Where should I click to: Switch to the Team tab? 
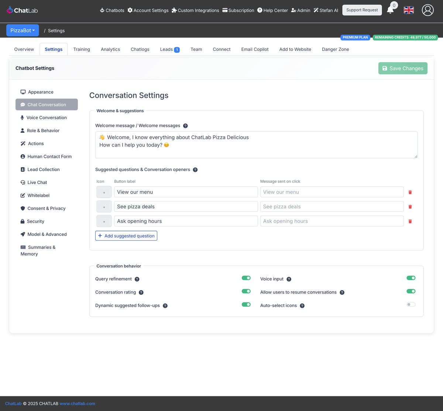click(196, 49)
